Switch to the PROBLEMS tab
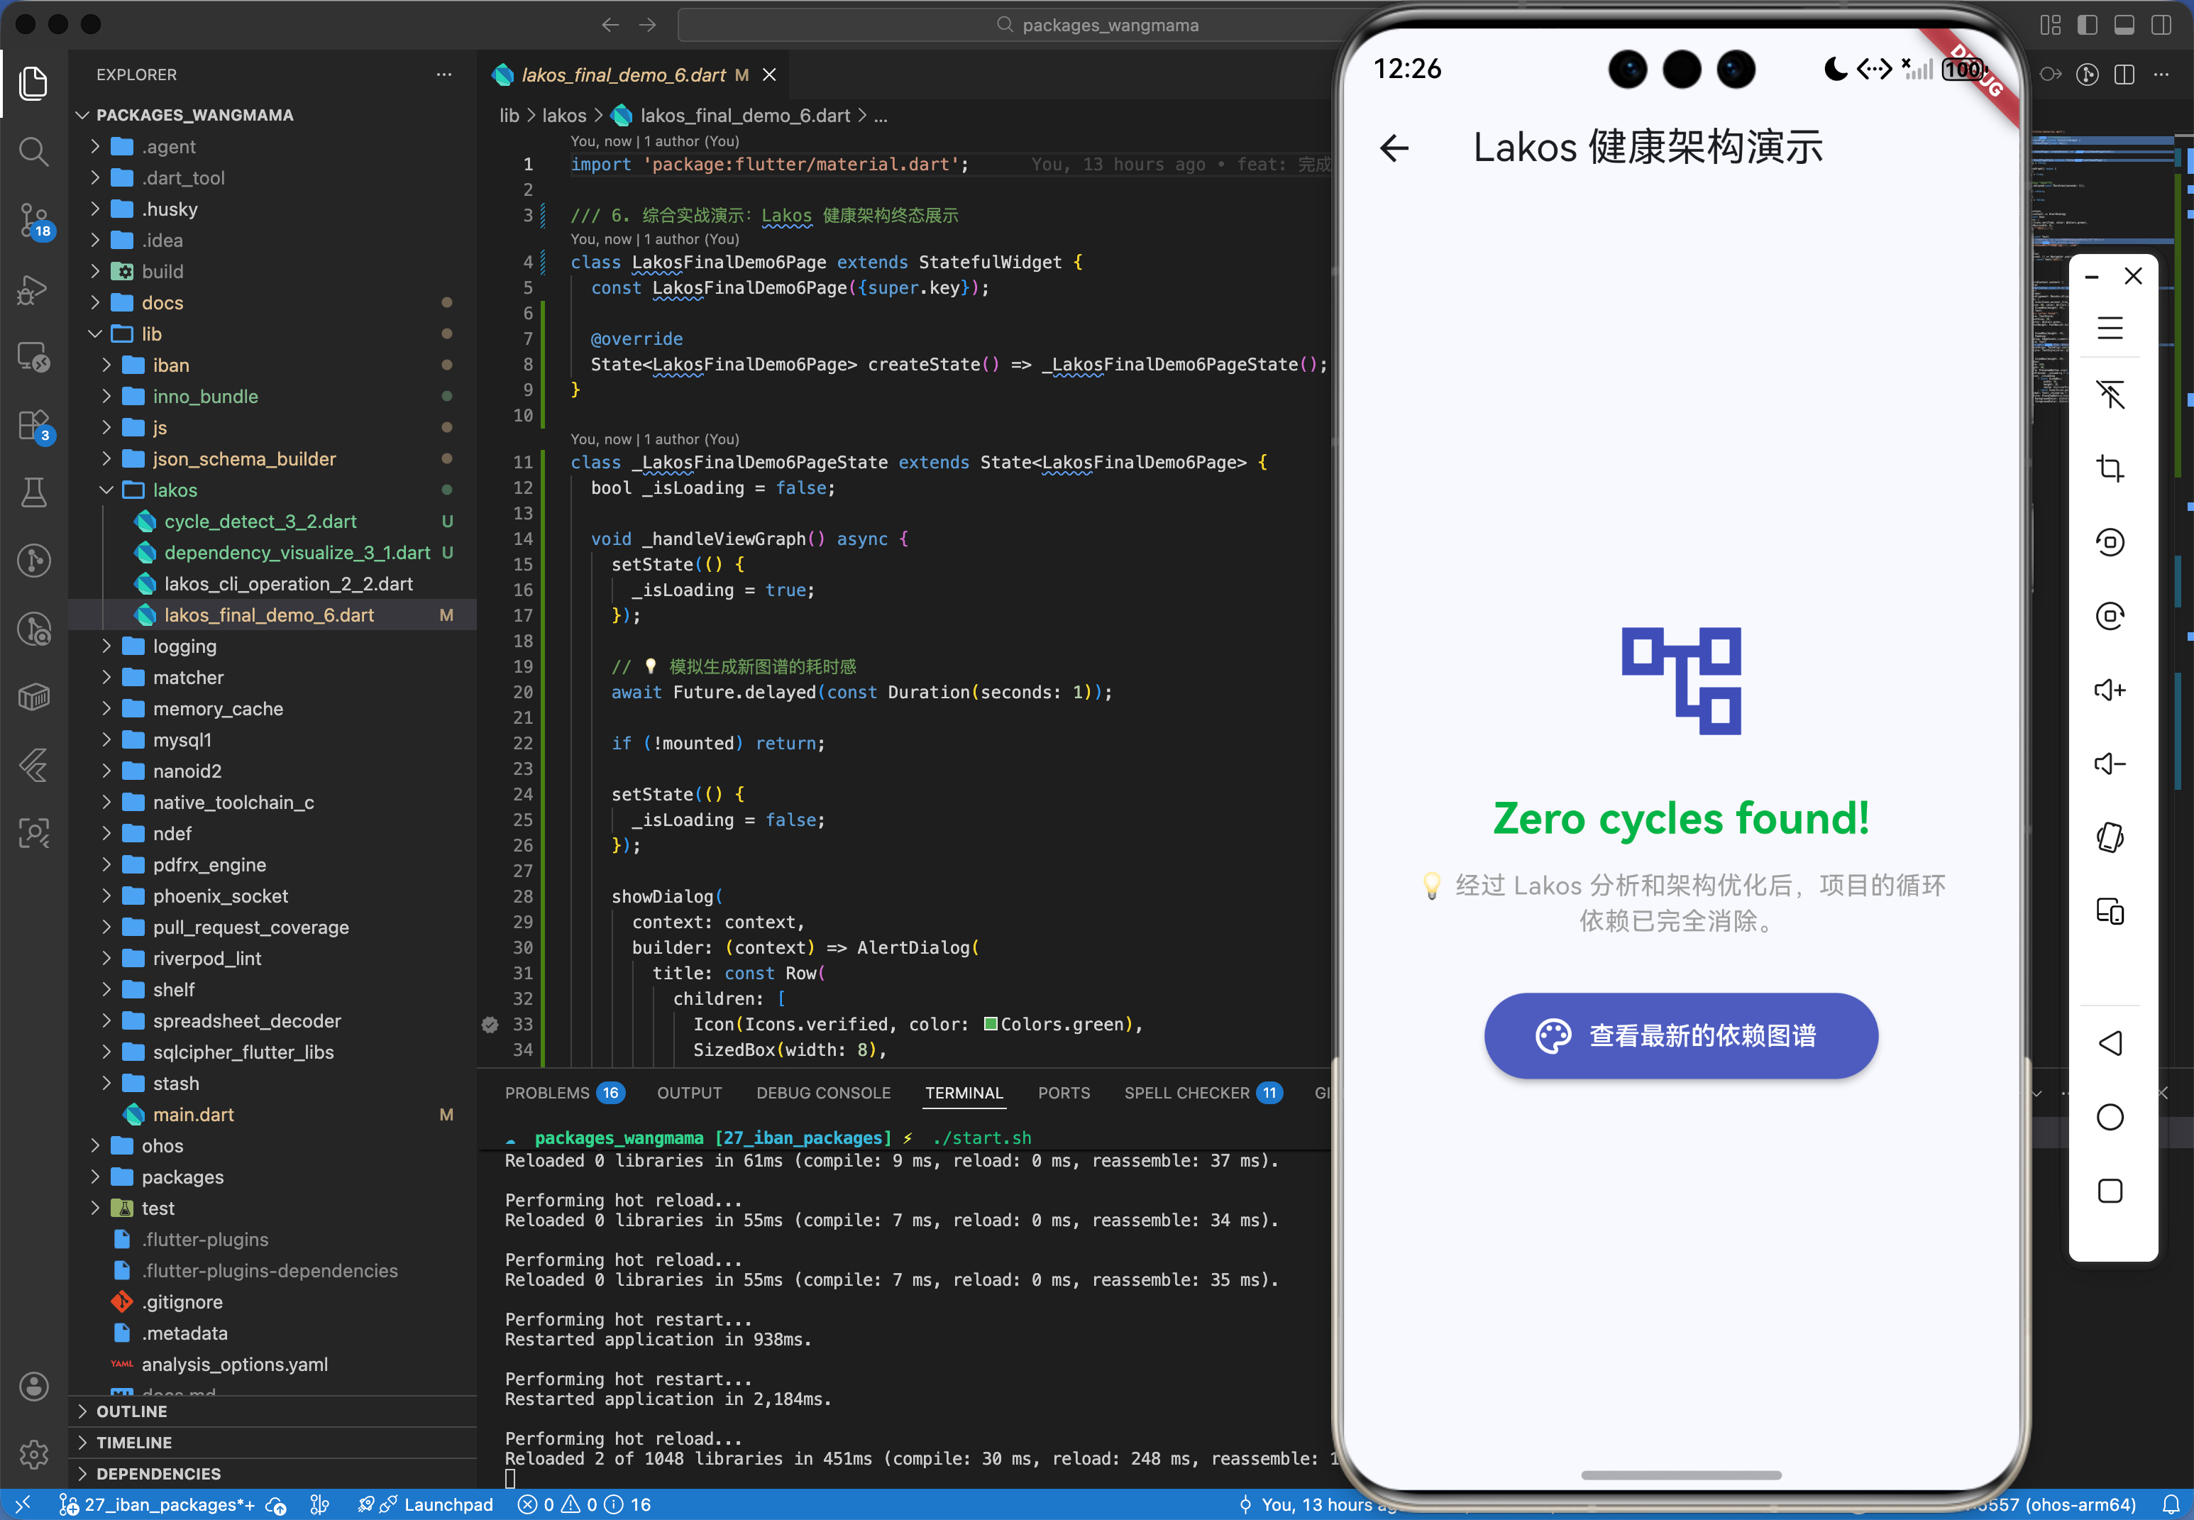The height and width of the screenshot is (1520, 2194). click(x=548, y=1092)
